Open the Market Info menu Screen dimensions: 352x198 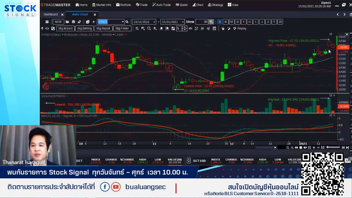coord(101,5)
